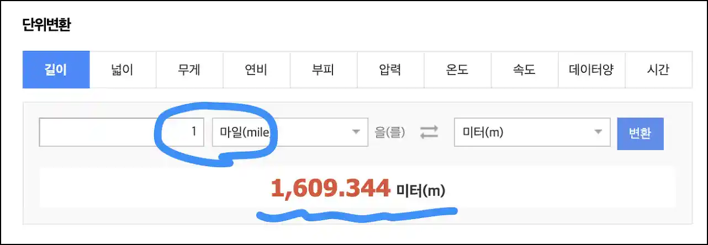
Task: Open the 시간 time tab
Action: (658, 70)
